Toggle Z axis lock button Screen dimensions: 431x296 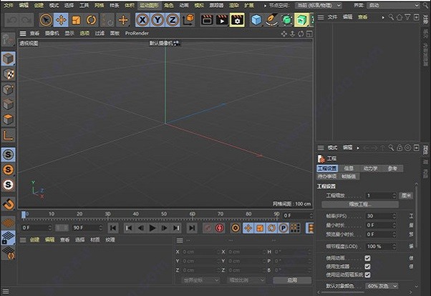(173, 20)
